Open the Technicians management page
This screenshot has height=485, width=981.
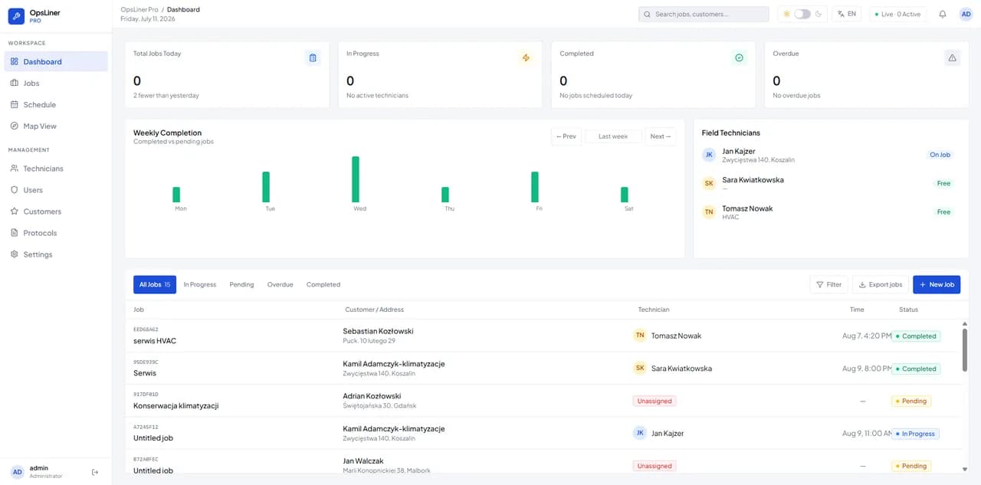(55, 169)
